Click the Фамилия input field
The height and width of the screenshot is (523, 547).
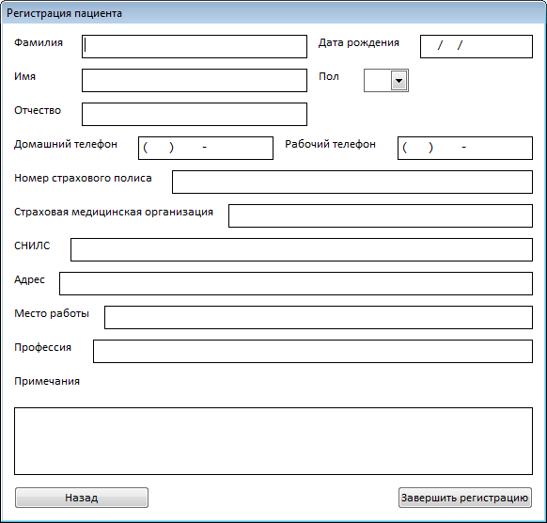(195, 46)
